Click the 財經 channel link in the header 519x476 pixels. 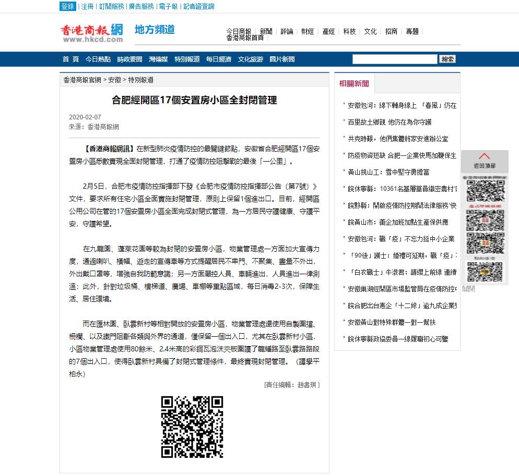[308, 31]
